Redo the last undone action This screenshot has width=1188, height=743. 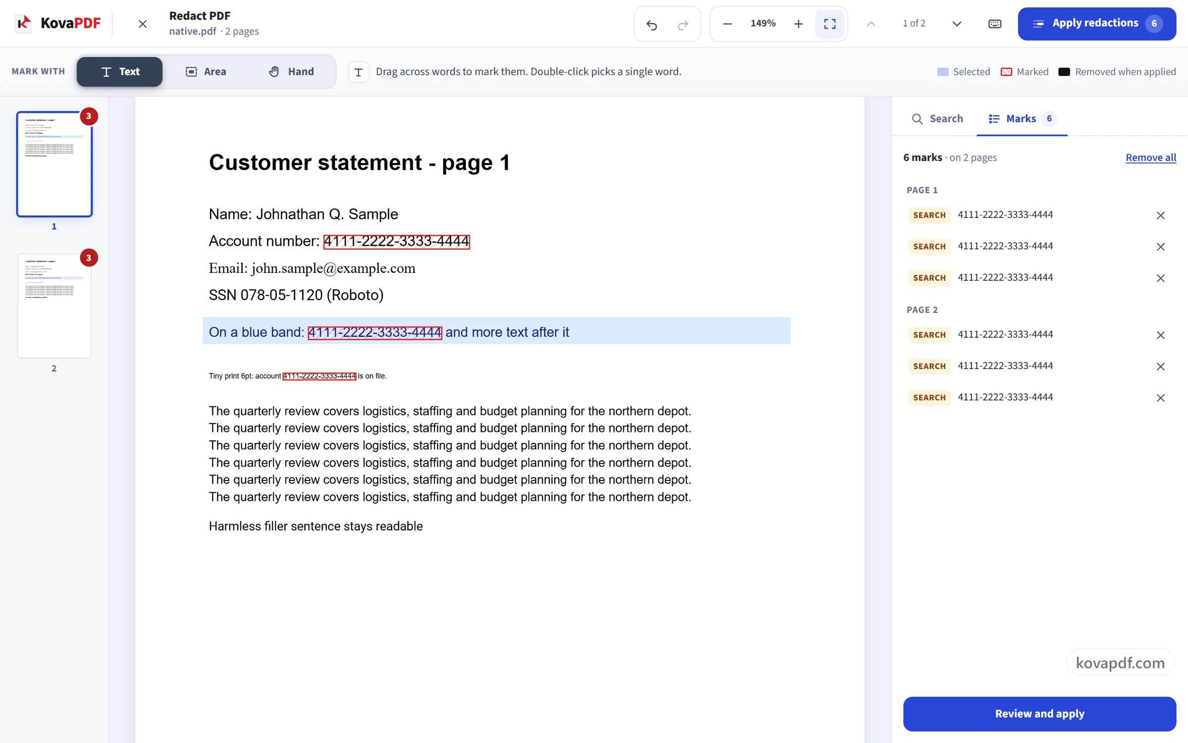click(683, 24)
